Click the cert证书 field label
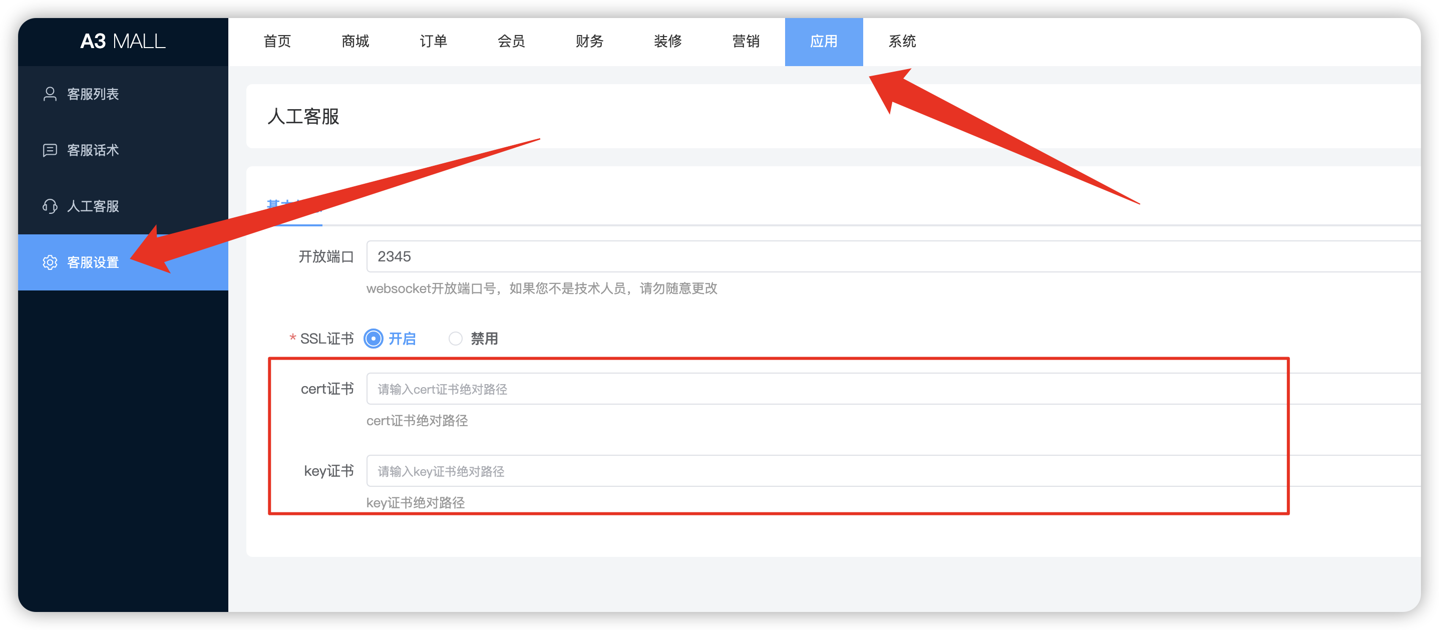This screenshot has width=1439, height=630. coord(327,389)
